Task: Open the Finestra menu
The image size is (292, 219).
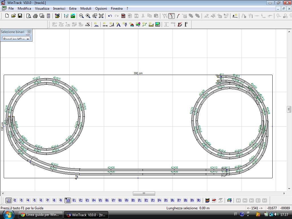Action: click(117, 8)
